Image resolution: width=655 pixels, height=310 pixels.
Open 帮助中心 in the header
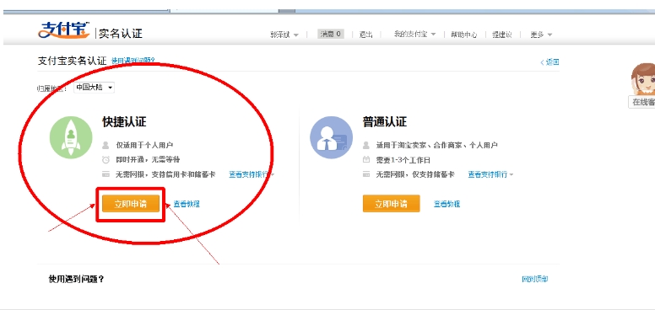coord(463,35)
